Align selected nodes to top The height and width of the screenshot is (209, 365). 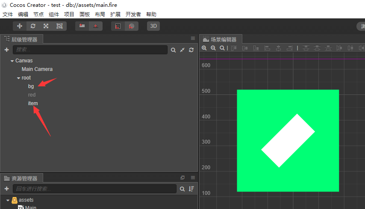[234, 48]
